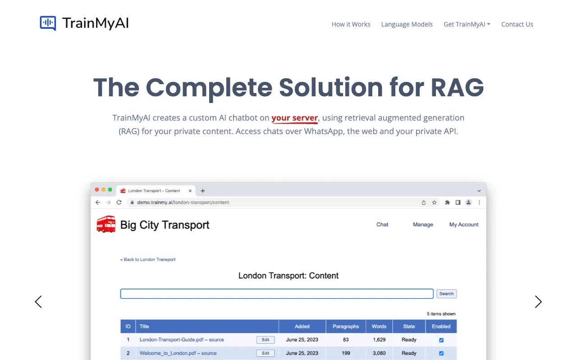Click the red macOS close dot
Viewport: 577px width, 360px height.
pyautogui.click(x=97, y=190)
